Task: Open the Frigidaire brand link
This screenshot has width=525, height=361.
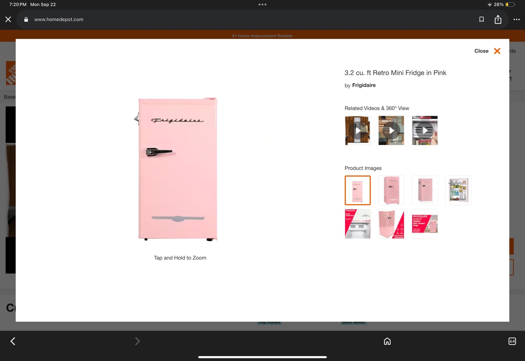Action: pyautogui.click(x=364, y=85)
